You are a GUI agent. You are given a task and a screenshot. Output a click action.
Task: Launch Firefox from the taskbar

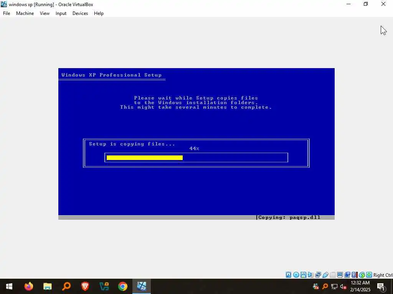(28, 286)
